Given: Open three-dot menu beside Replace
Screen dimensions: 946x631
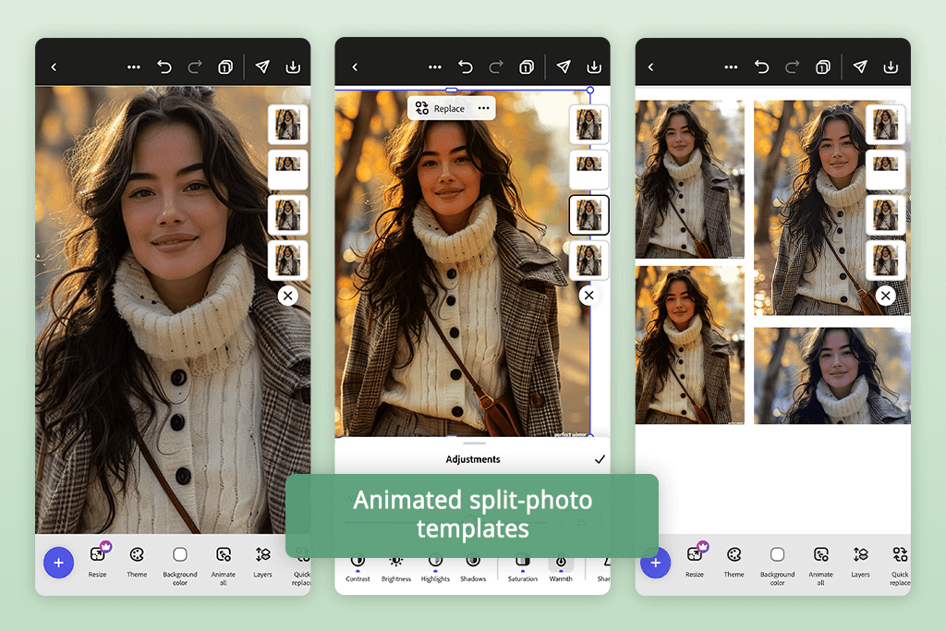Looking at the screenshot, I should [483, 109].
